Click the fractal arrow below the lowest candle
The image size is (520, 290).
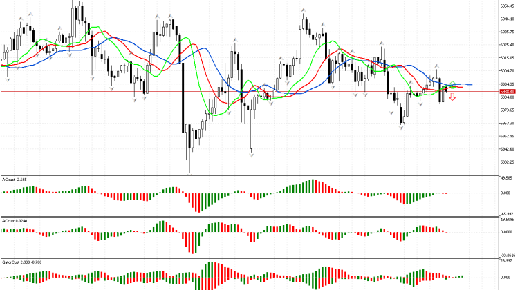coord(189,175)
